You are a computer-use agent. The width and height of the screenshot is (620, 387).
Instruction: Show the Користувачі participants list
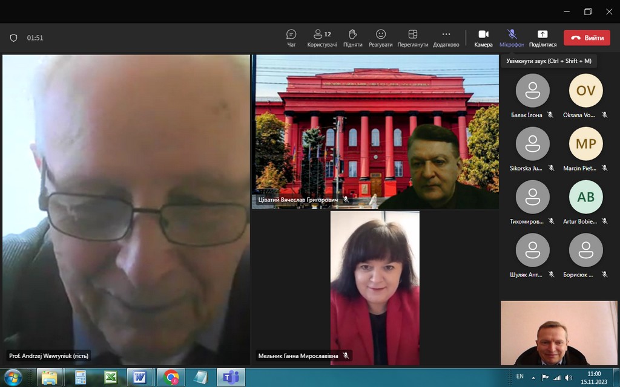click(x=322, y=37)
